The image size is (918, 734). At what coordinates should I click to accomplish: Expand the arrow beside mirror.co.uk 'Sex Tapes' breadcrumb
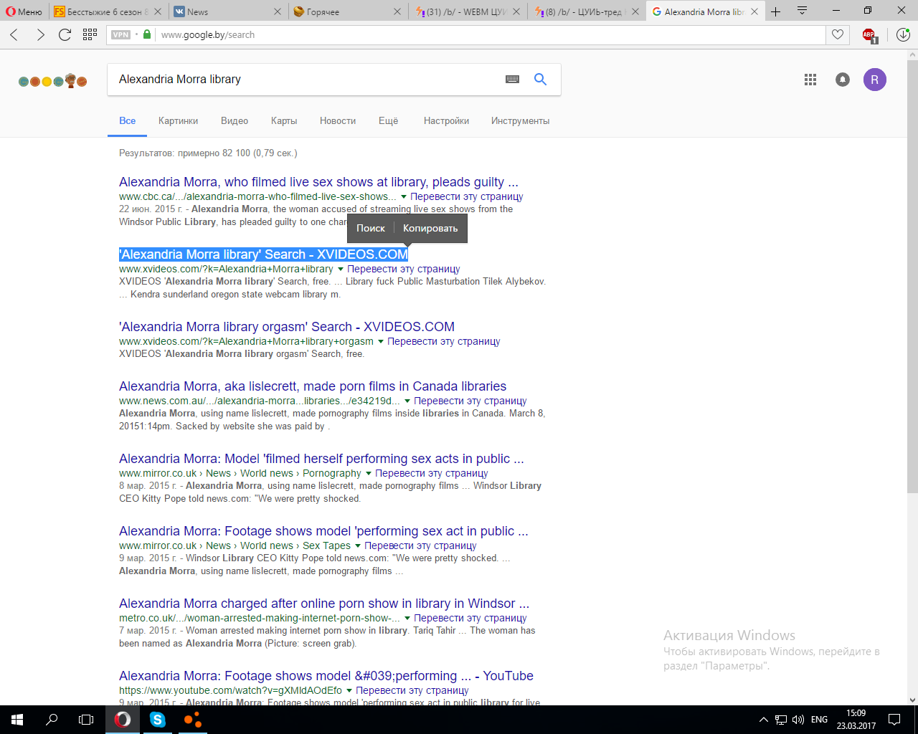pos(358,546)
